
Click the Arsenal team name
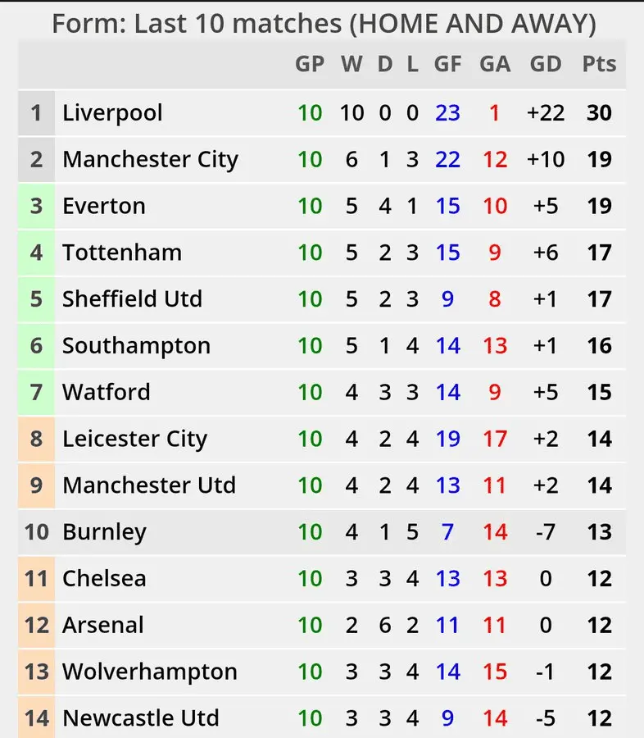tap(103, 625)
